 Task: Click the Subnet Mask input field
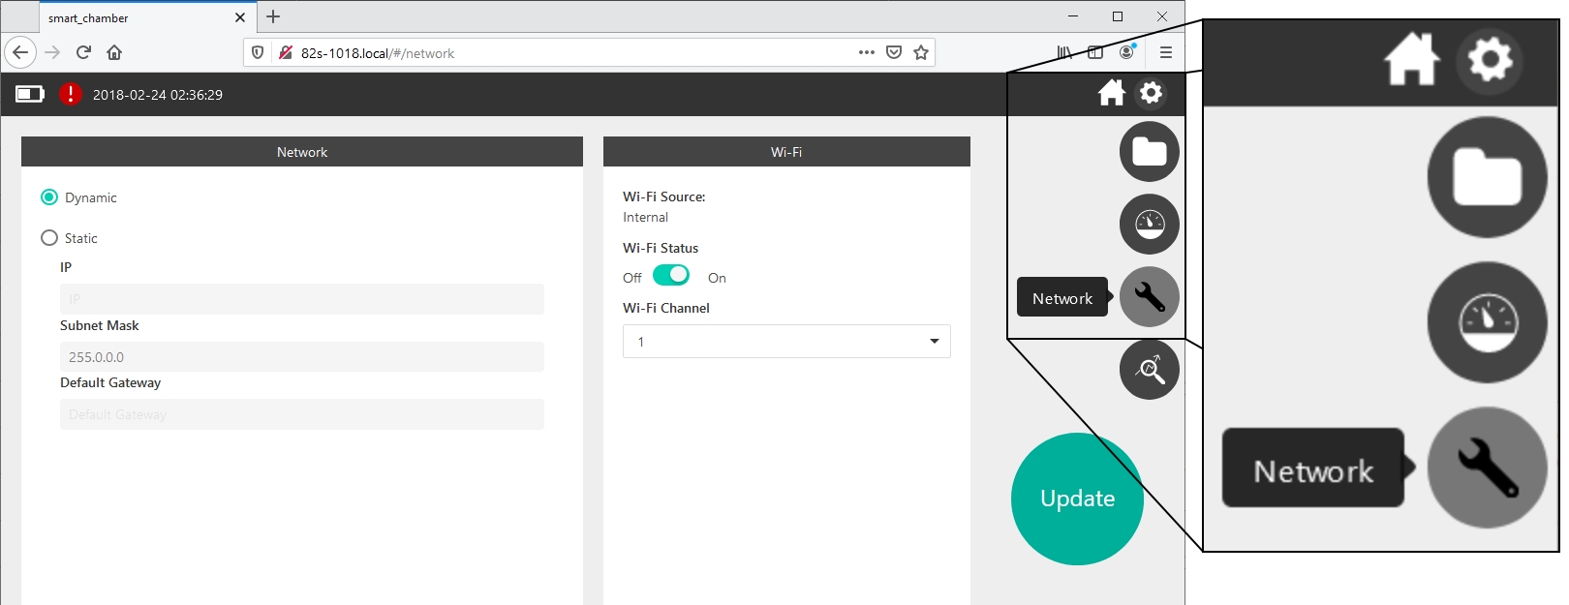coord(301,357)
